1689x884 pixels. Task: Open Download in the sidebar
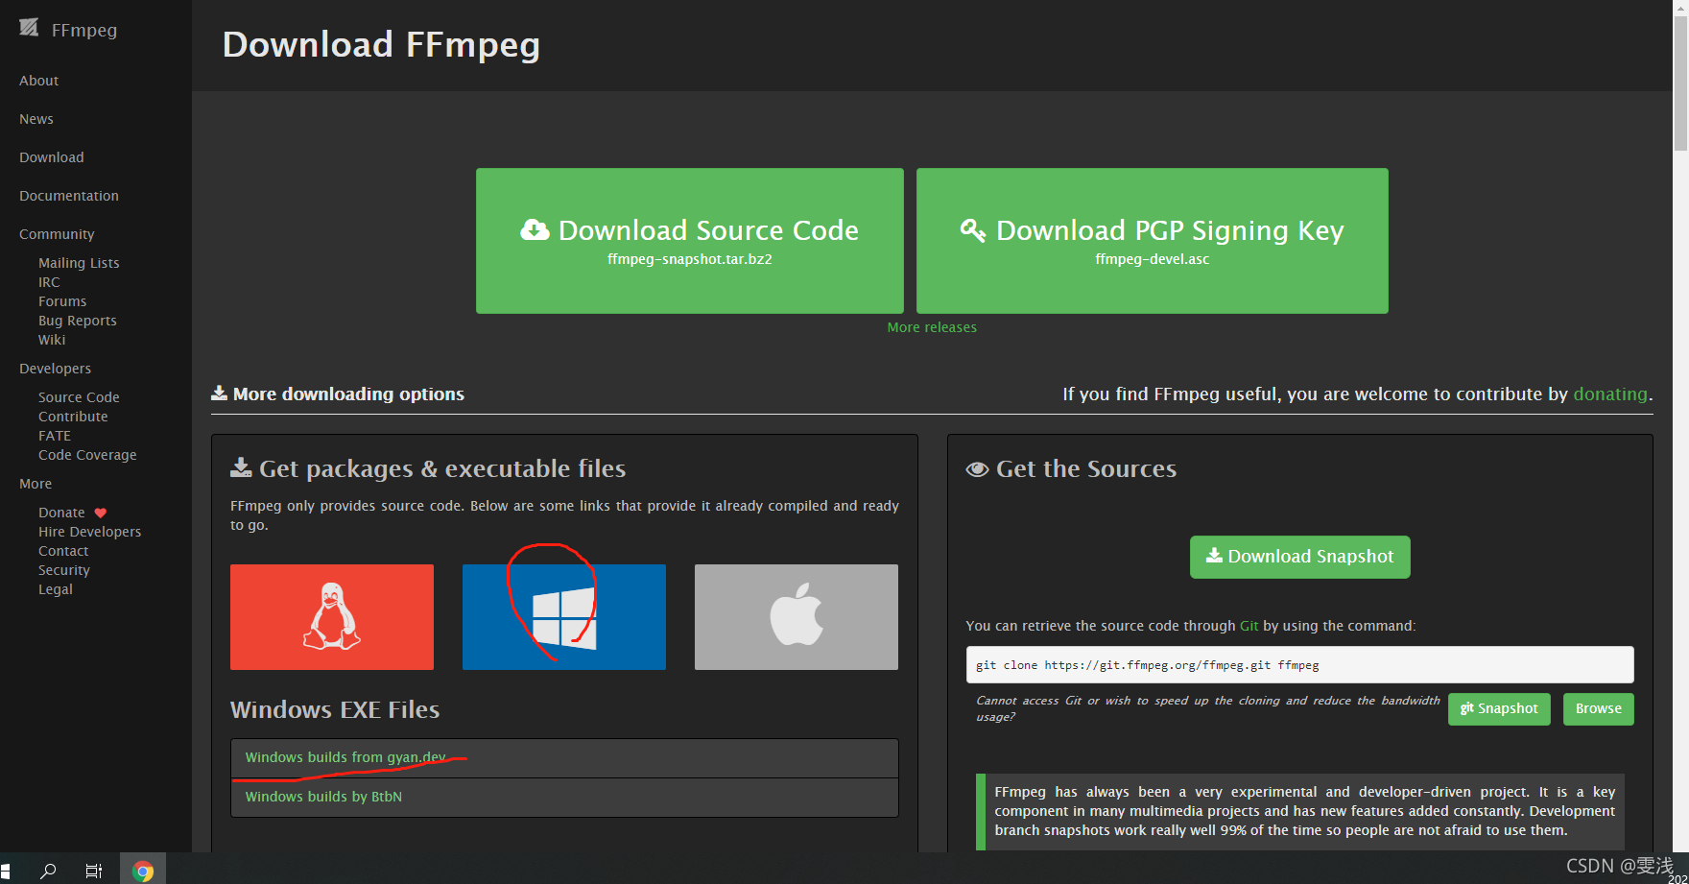pyautogui.click(x=52, y=157)
